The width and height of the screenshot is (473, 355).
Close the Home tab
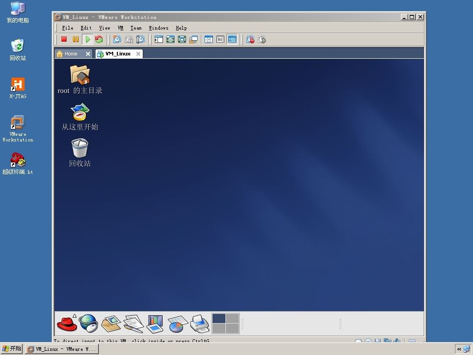(88, 54)
